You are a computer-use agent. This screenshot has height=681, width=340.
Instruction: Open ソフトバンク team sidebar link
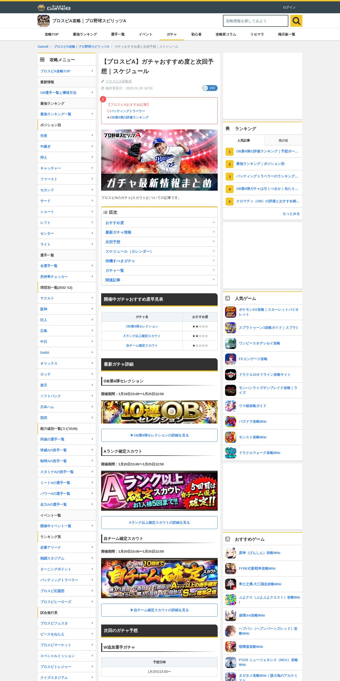click(67, 396)
